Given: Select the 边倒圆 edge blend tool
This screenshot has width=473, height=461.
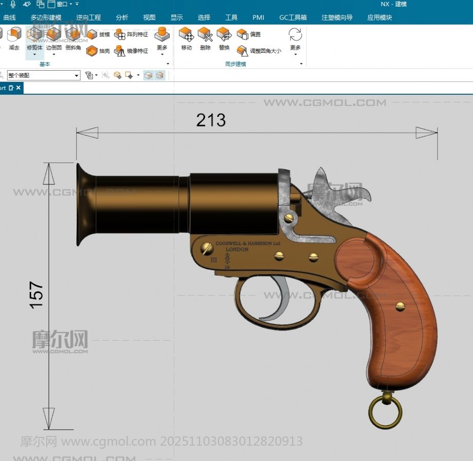Looking at the screenshot, I should [54, 38].
